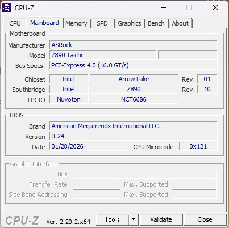Show the About tab
The image size is (229, 228).
point(180,23)
